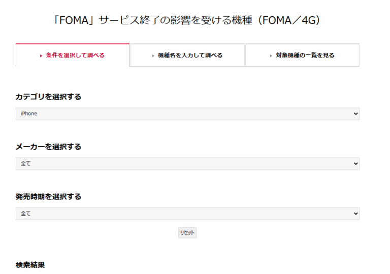Click the arrow icon beside 対象機種の一覧を見る
Image resolution: width=390 pixels, height=274 pixels.
[x=271, y=56]
